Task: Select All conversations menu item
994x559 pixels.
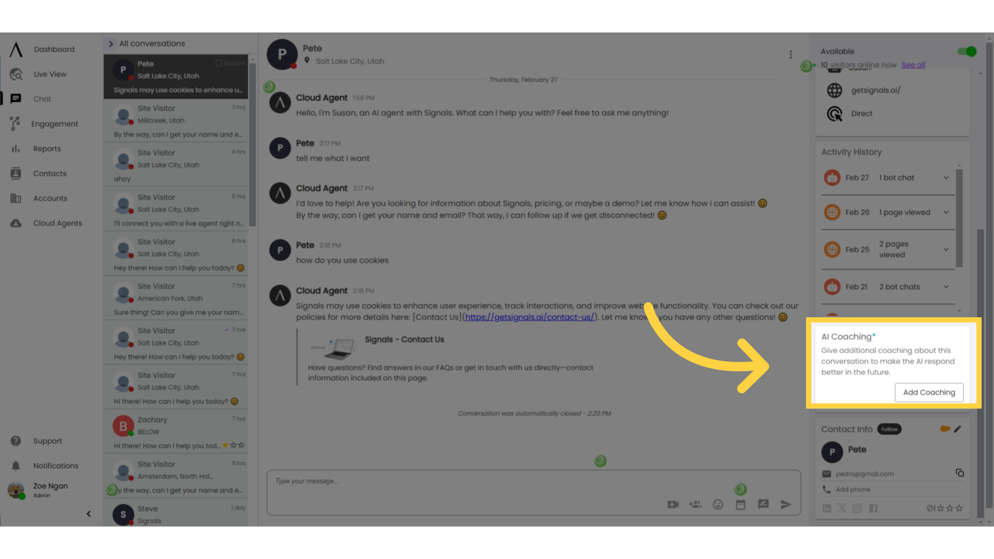Action: [152, 43]
